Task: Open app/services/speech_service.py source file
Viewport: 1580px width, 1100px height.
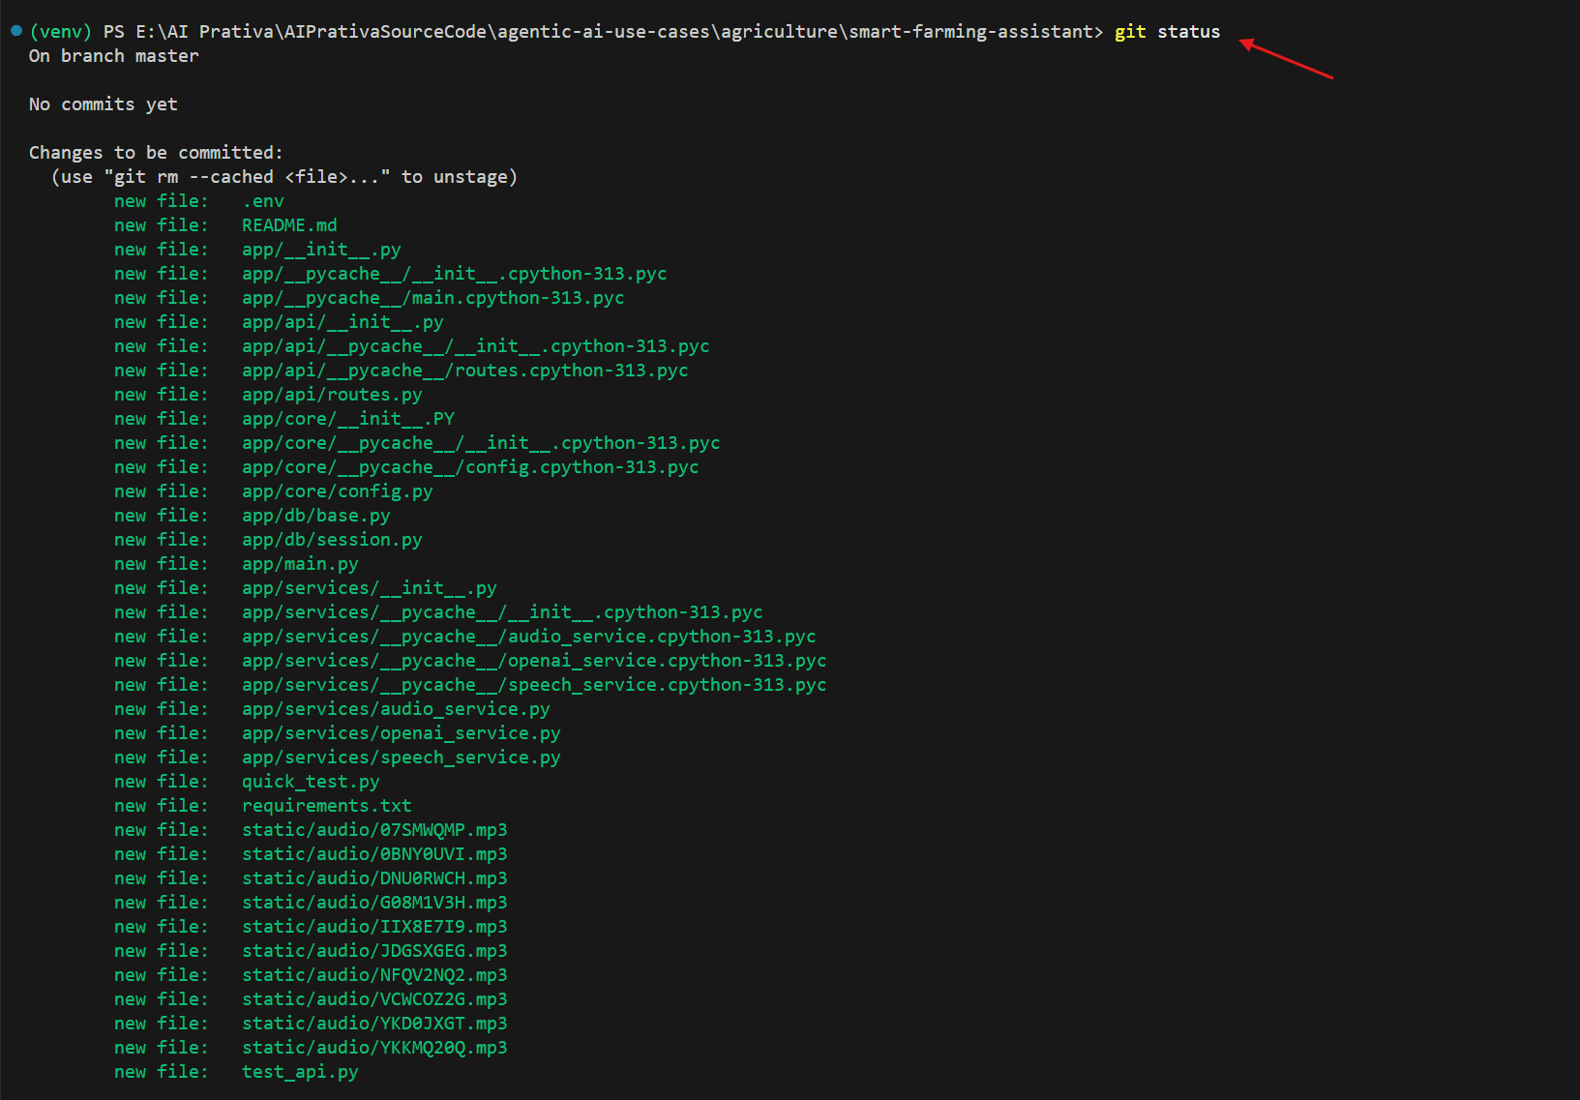Action: click(x=401, y=758)
